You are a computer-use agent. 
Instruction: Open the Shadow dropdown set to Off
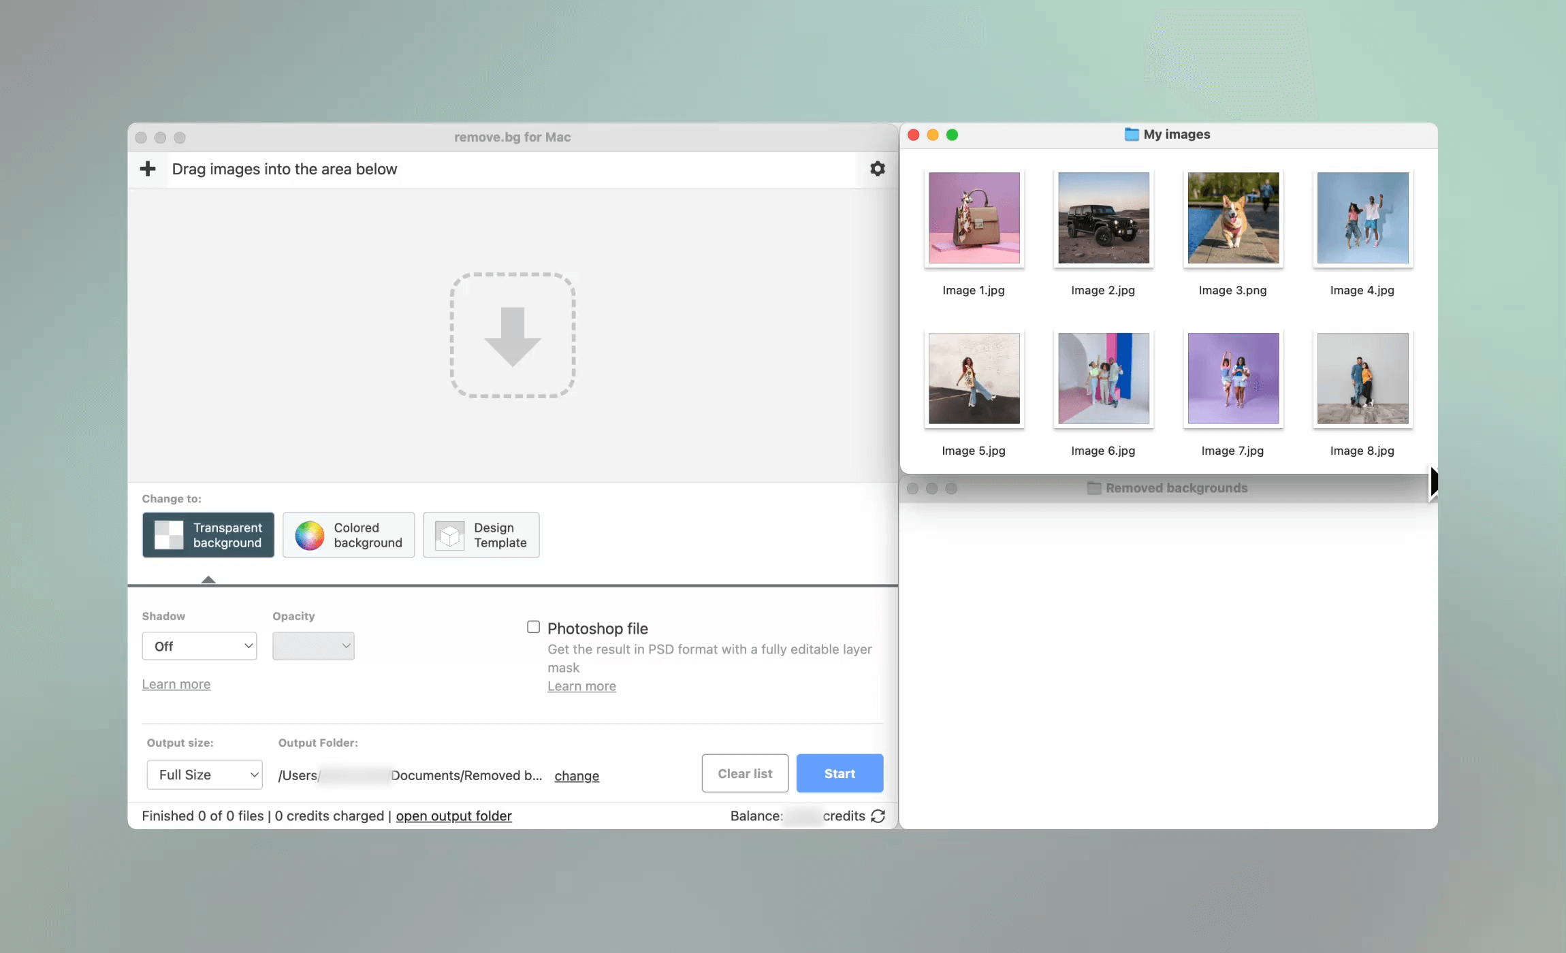[x=199, y=646]
